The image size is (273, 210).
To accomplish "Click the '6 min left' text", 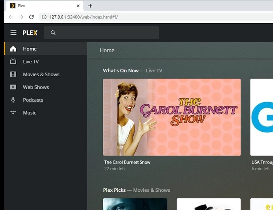I will (x=261, y=169).
